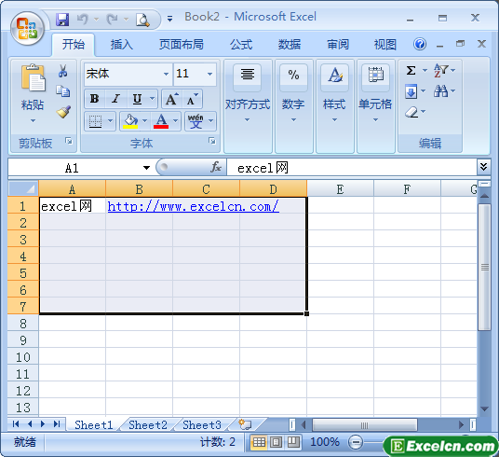Viewport: 499px width, 457px height.
Task: Expand the 样式 styles group
Action: (334, 120)
